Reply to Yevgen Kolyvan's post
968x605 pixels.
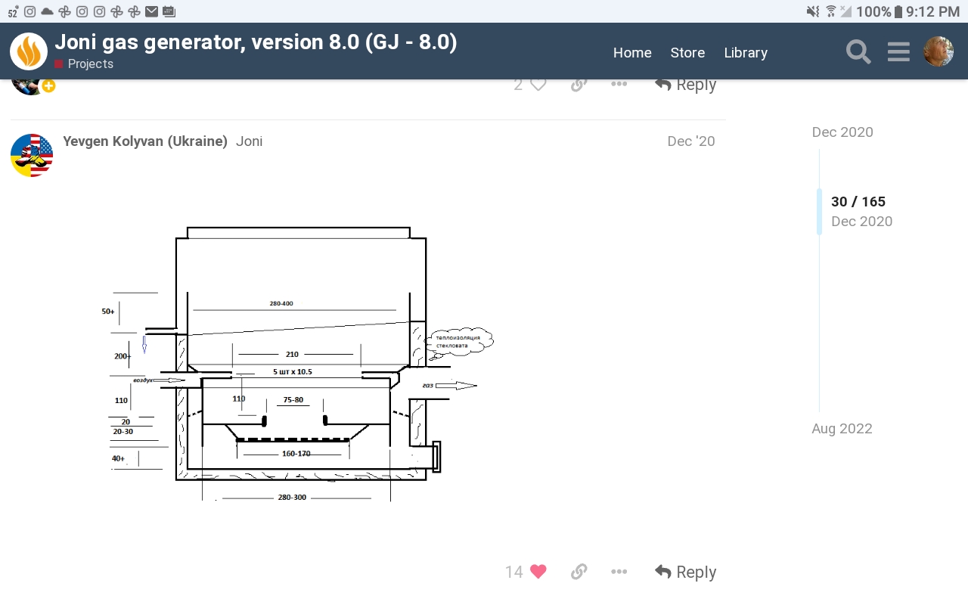pos(685,572)
